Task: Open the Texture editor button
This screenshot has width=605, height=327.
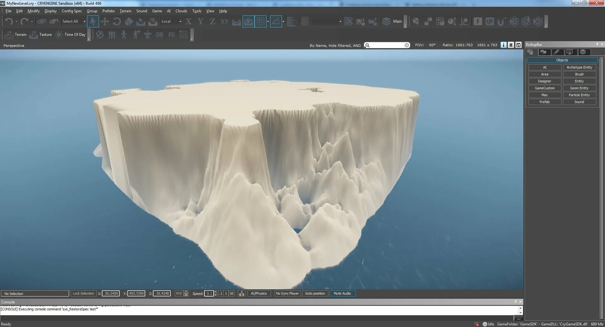Action: [41, 34]
